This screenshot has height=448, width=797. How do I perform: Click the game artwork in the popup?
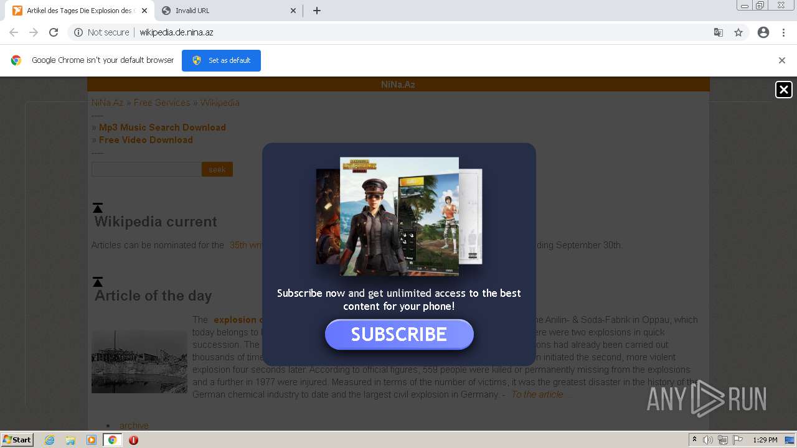399,216
